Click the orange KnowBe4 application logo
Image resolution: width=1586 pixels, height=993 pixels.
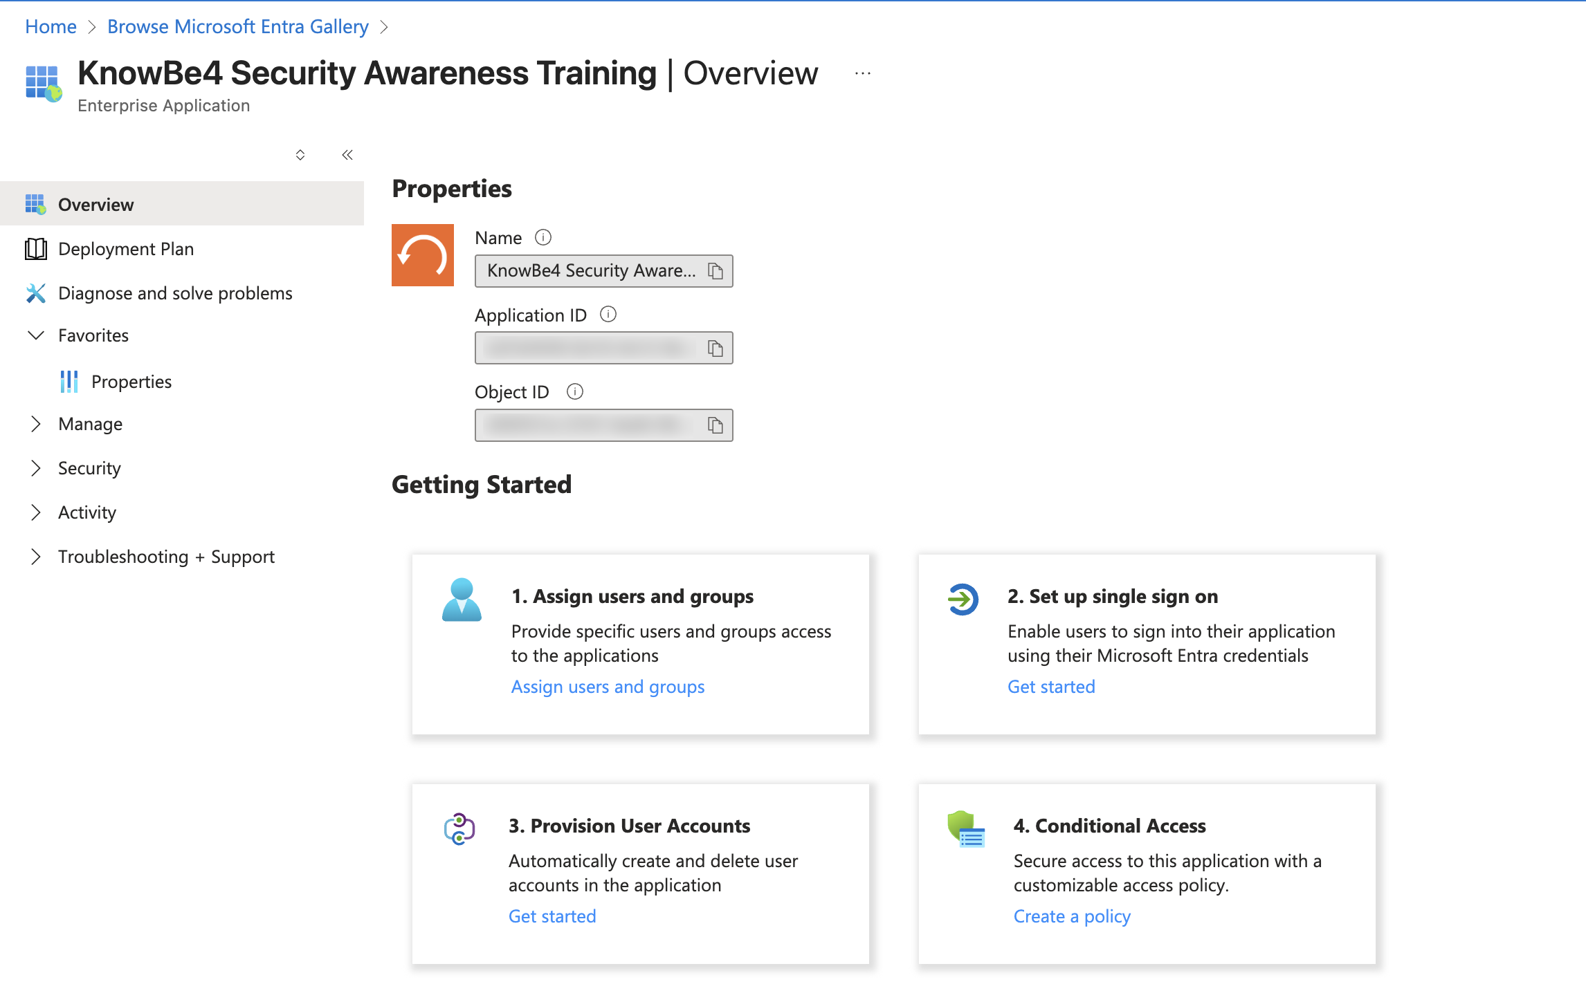pyautogui.click(x=422, y=255)
